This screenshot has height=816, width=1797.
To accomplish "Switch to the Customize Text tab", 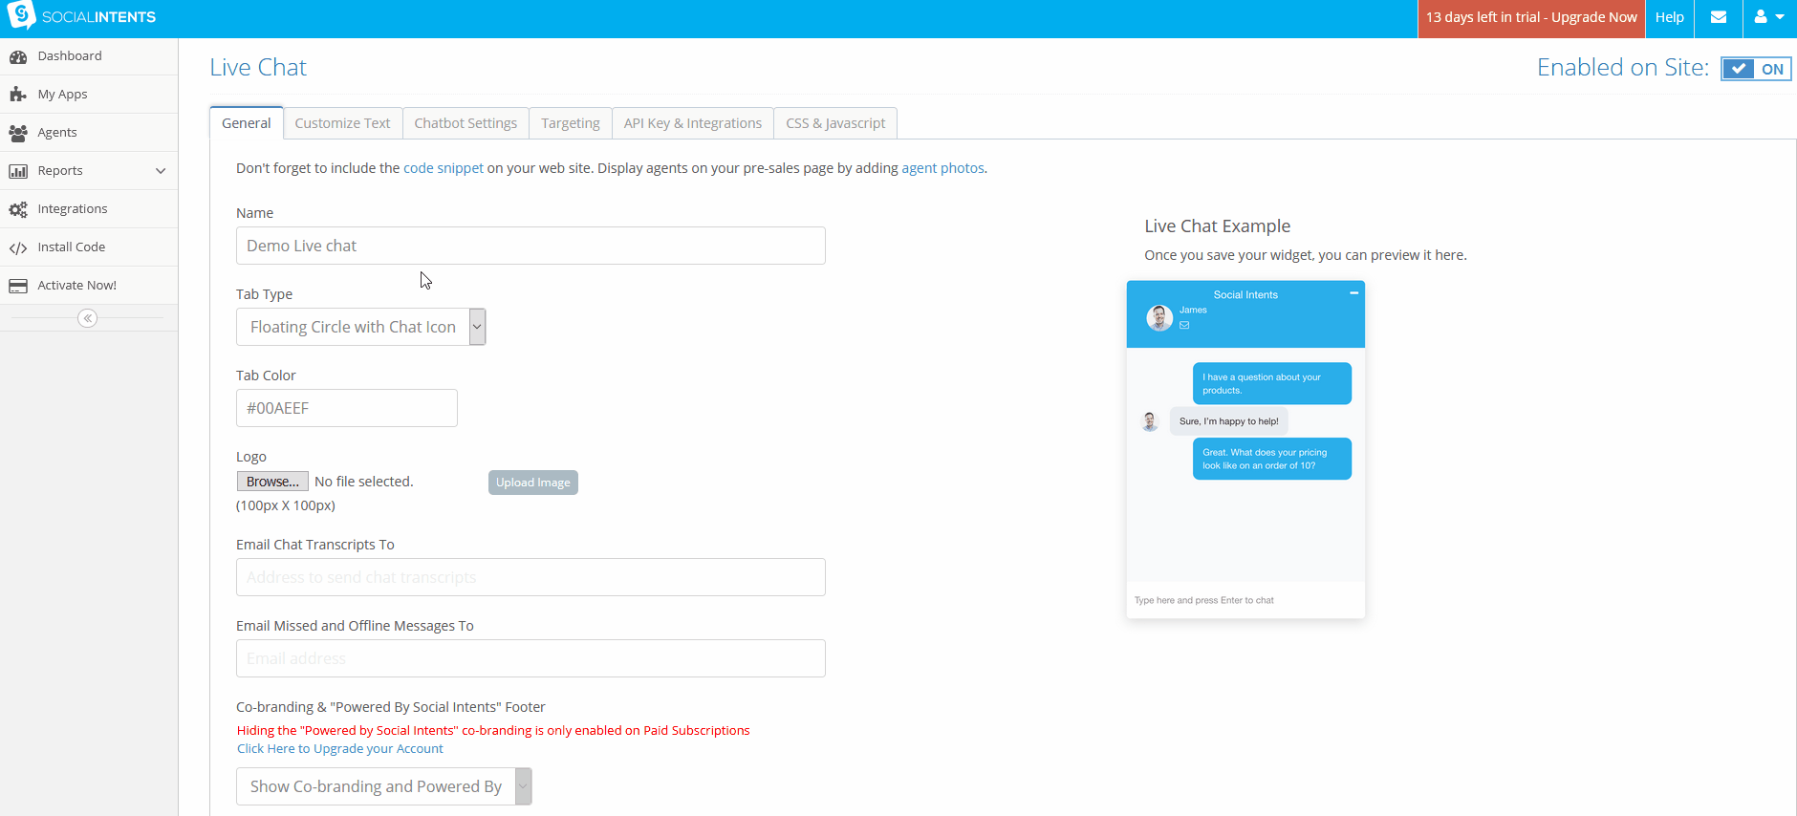I will (x=342, y=123).
